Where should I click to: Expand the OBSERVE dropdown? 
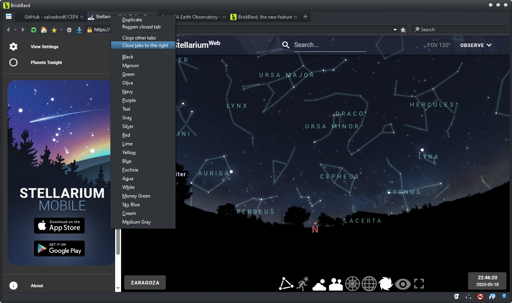(x=476, y=45)
